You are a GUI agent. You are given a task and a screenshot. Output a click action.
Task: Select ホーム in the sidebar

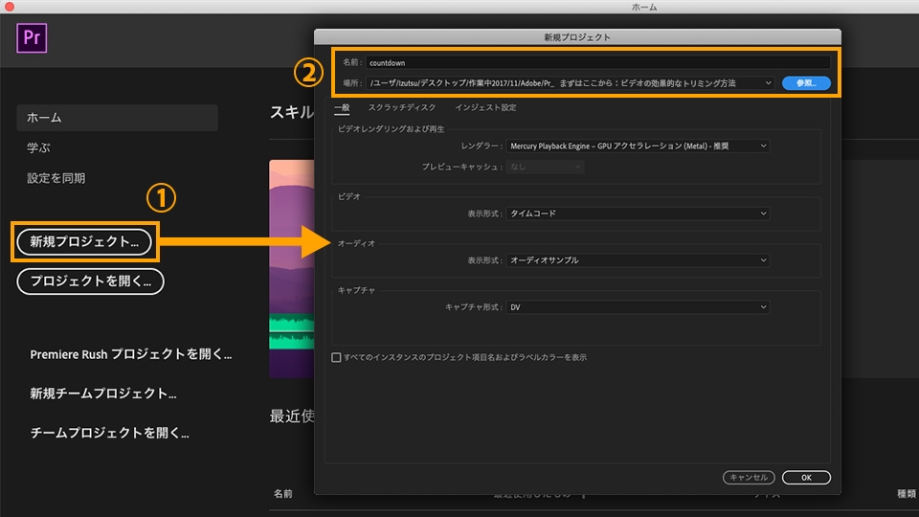(x=117, y=117)
